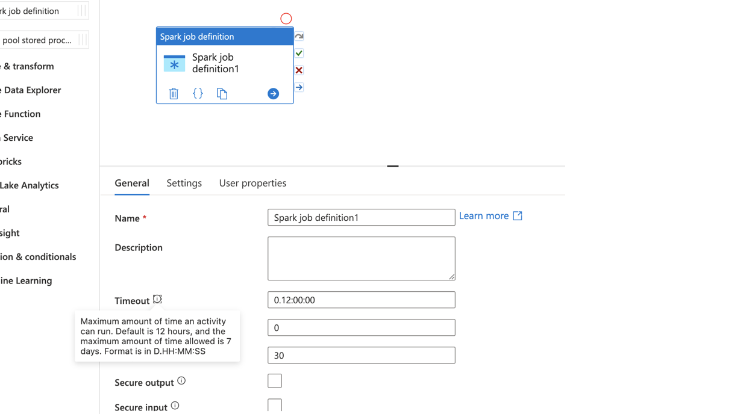Grab handle of pool stored procedure item

tap(83, 40)
